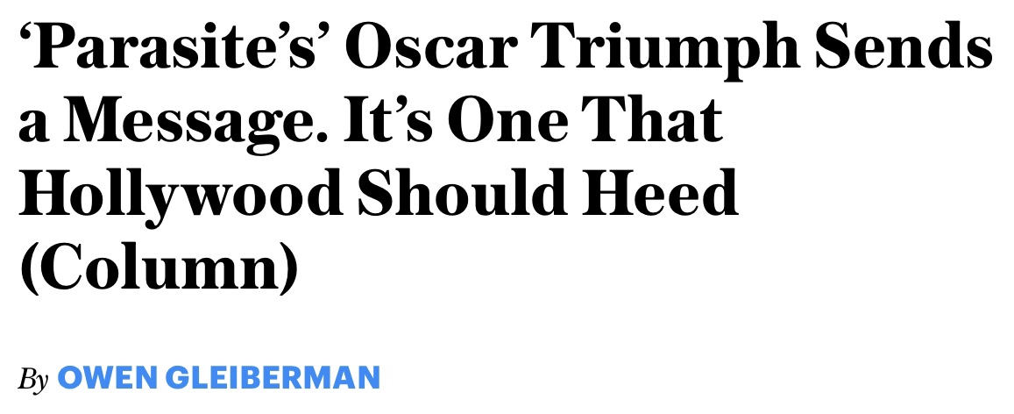Click the '(Column)' text in the headline
The width and height of the screenshot is (1014, 414).
pyautogui.click(x=159, y=268)
